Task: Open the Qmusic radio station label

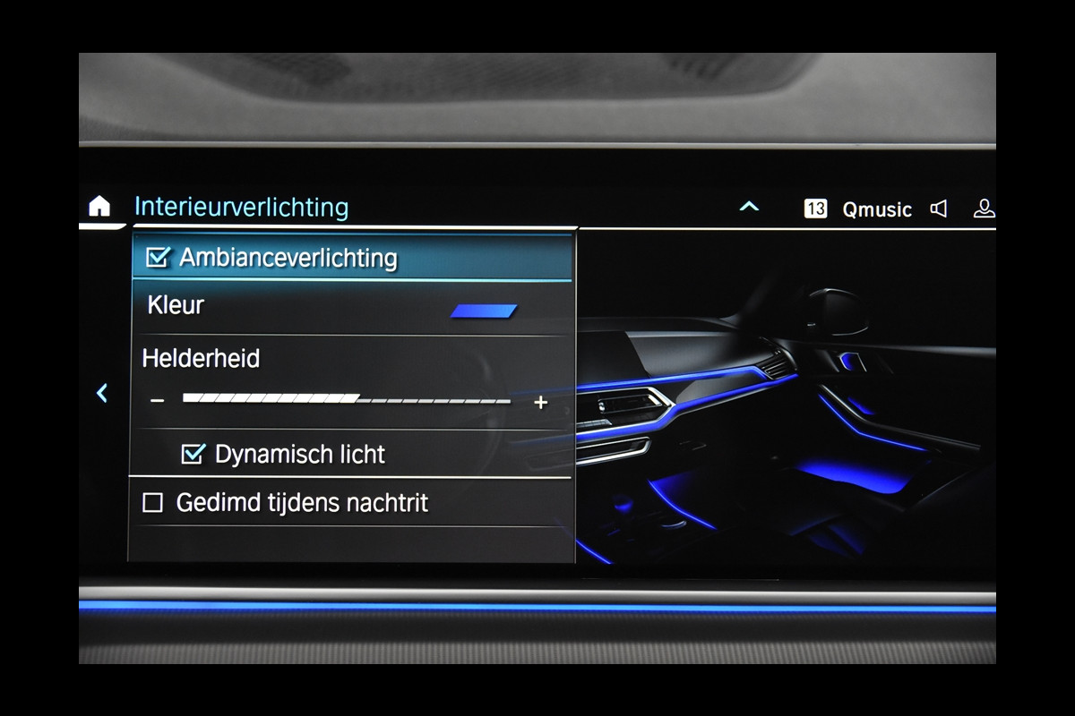Action: (876, 209)
